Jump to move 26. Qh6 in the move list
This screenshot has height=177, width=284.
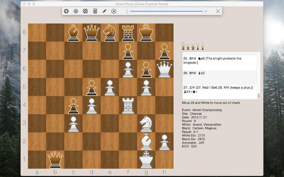(x=189, y=73)
